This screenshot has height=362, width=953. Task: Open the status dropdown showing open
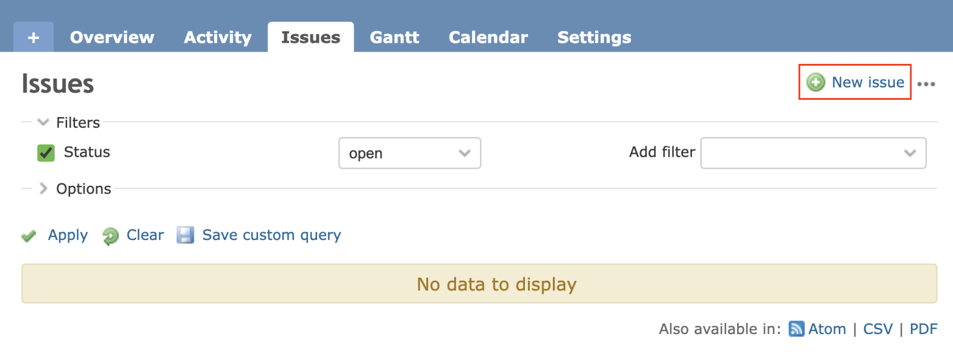click(409, 152)
